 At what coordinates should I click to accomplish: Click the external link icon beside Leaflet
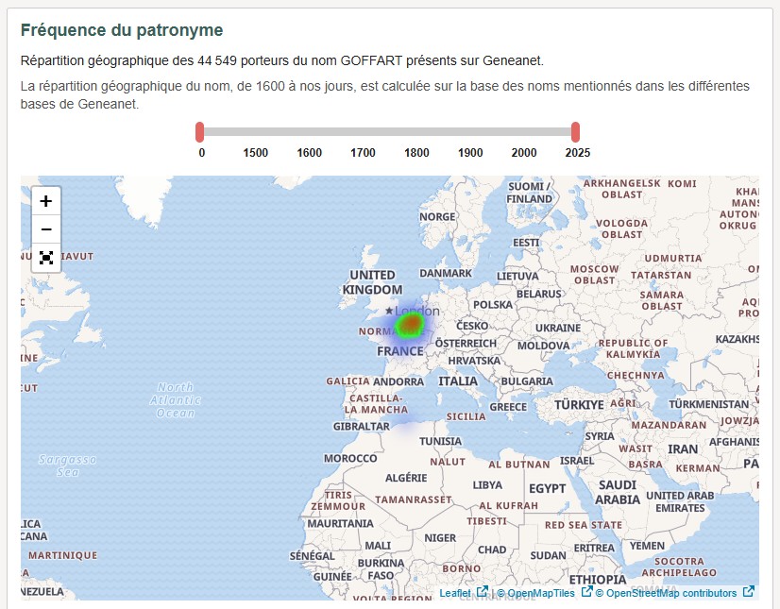(x=482, y=592)
